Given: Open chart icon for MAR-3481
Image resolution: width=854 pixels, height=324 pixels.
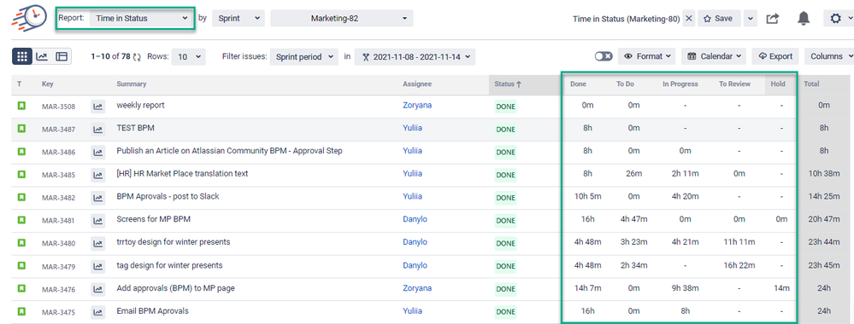Looking at the screenshot, I should tap(98, 221).
